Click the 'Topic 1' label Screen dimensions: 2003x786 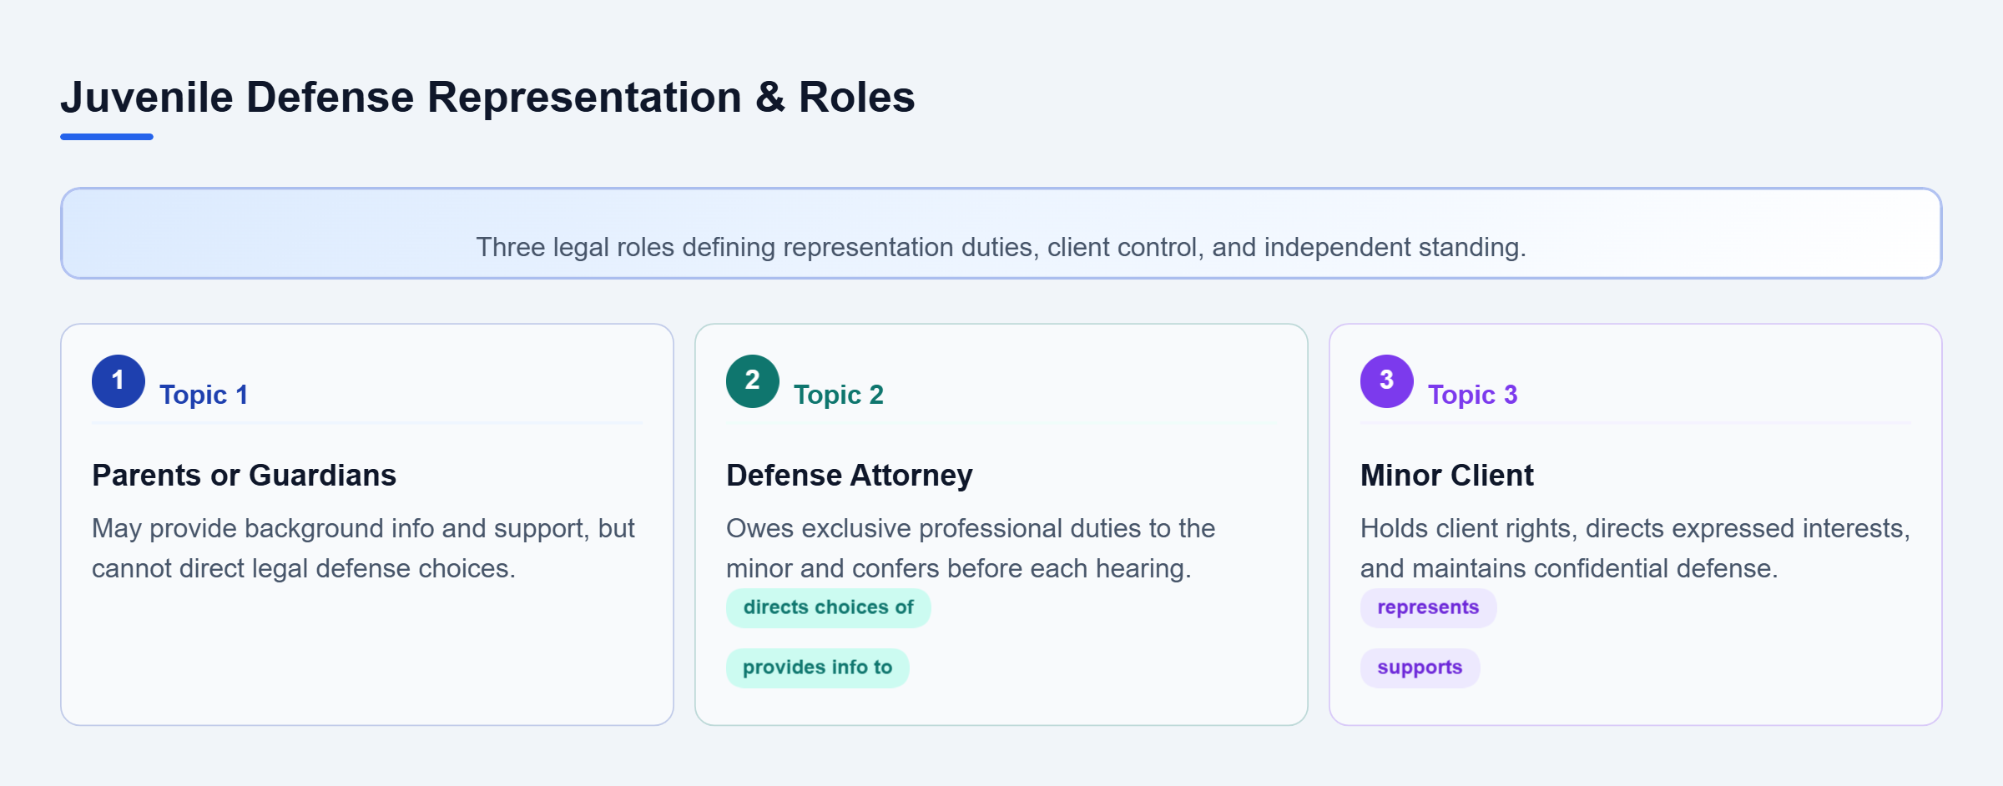pyautogui.click(x=204, y=395)
